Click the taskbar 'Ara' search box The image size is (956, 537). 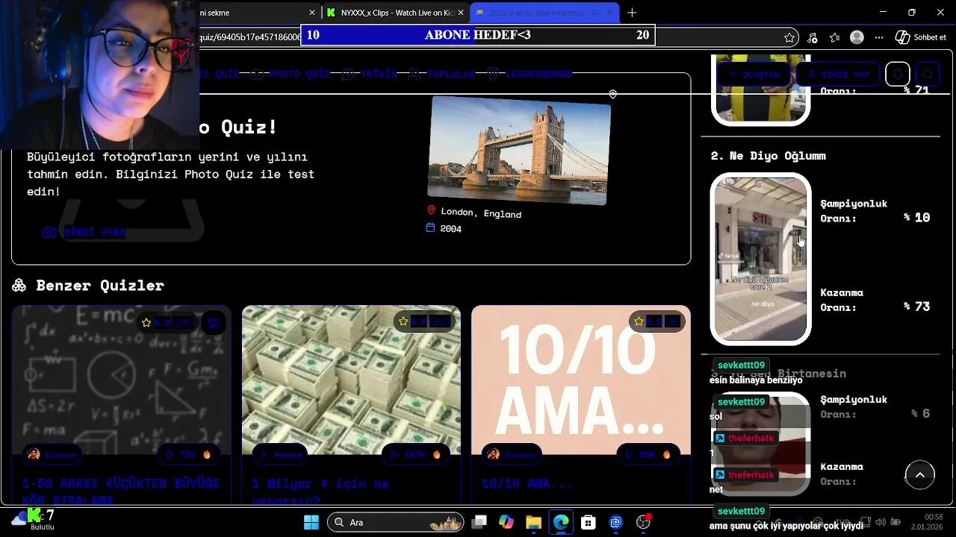tap(395, 522)
